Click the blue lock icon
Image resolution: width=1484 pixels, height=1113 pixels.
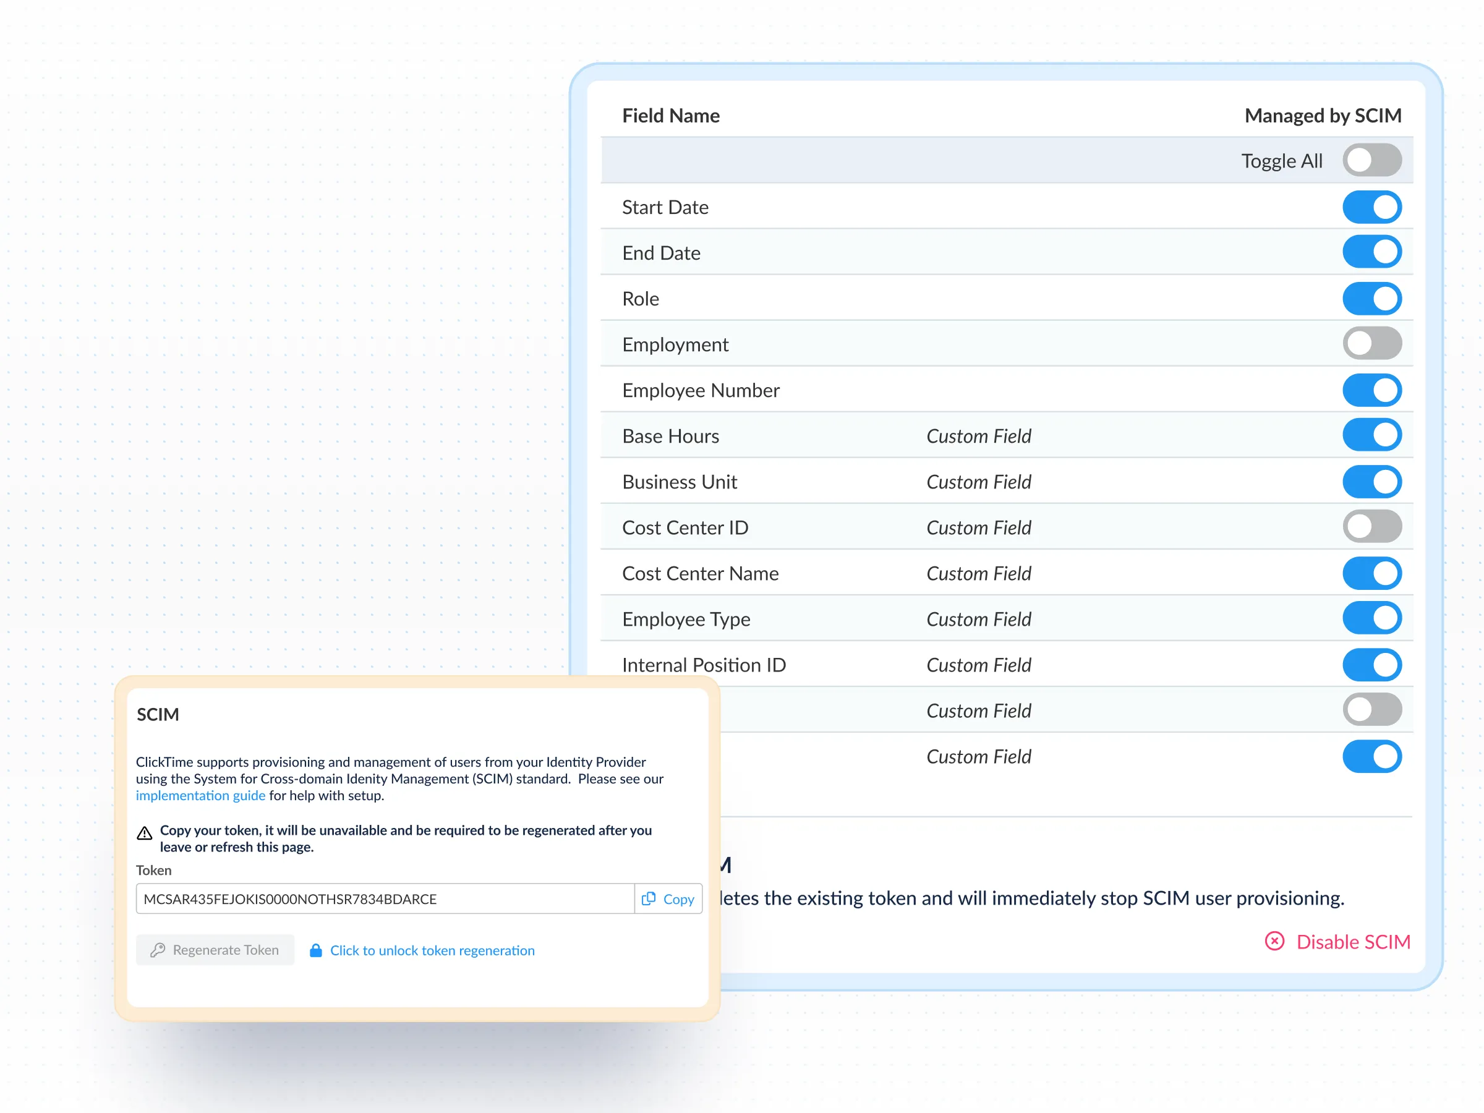pyautogui.click(x=315, y=950)
